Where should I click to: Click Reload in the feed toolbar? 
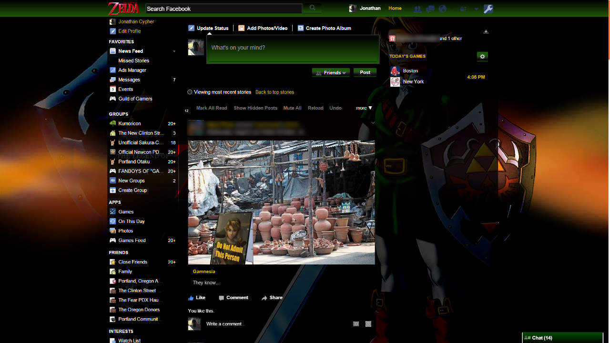pyautogui.click(x=315, y=108)
